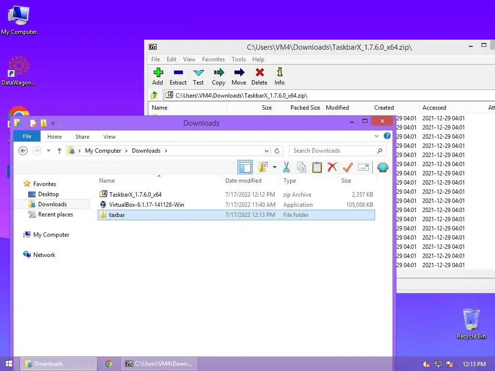495x371 pixels.
Task: Click the Explorer forward arrow
Action: pyautogui.click(x=37, y=151)
